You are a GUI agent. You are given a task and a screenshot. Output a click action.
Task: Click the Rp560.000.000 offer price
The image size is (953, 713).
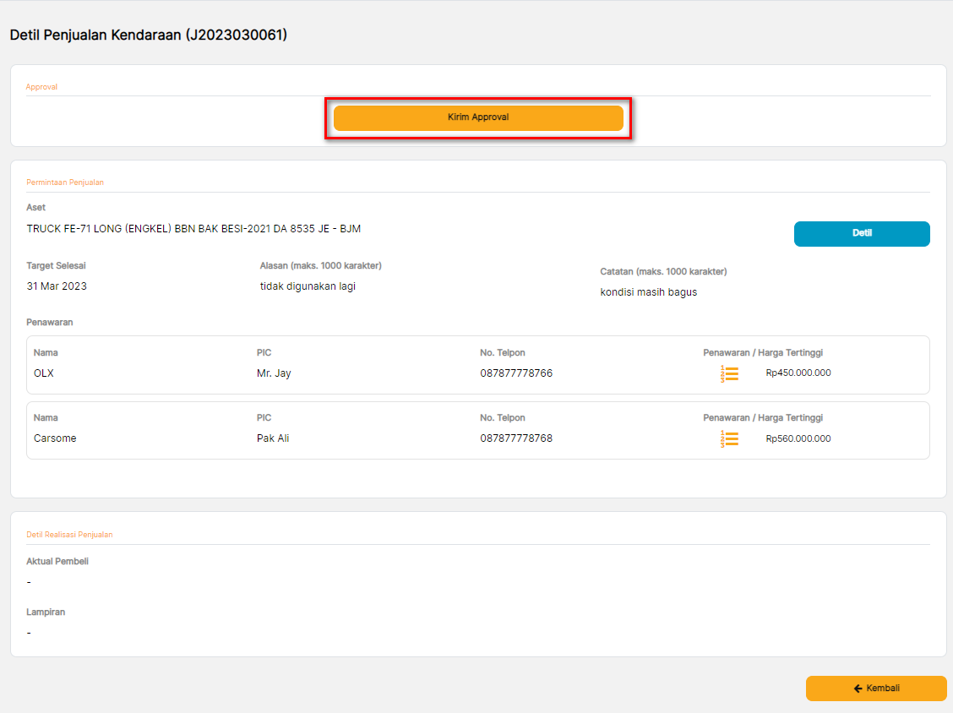tap(798, 438)
